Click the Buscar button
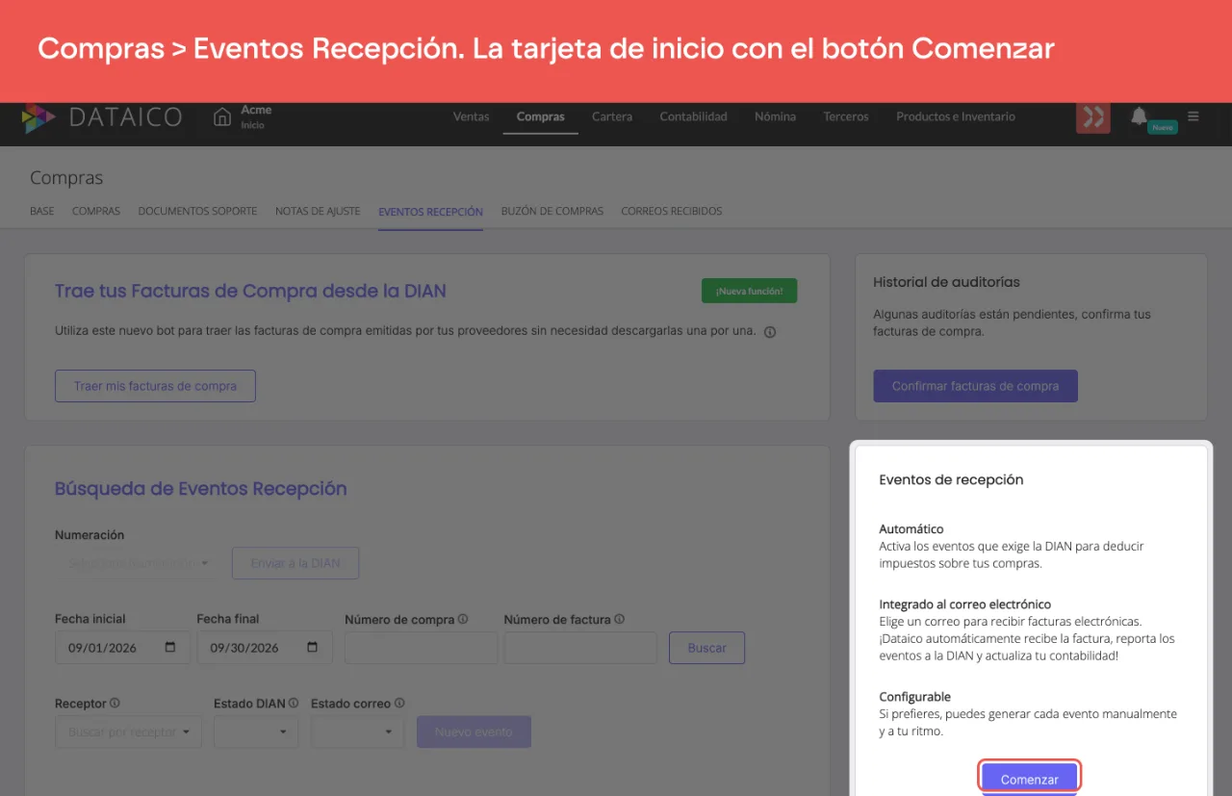The height and width of the screenshot is (796, 1232). (706, 648)
